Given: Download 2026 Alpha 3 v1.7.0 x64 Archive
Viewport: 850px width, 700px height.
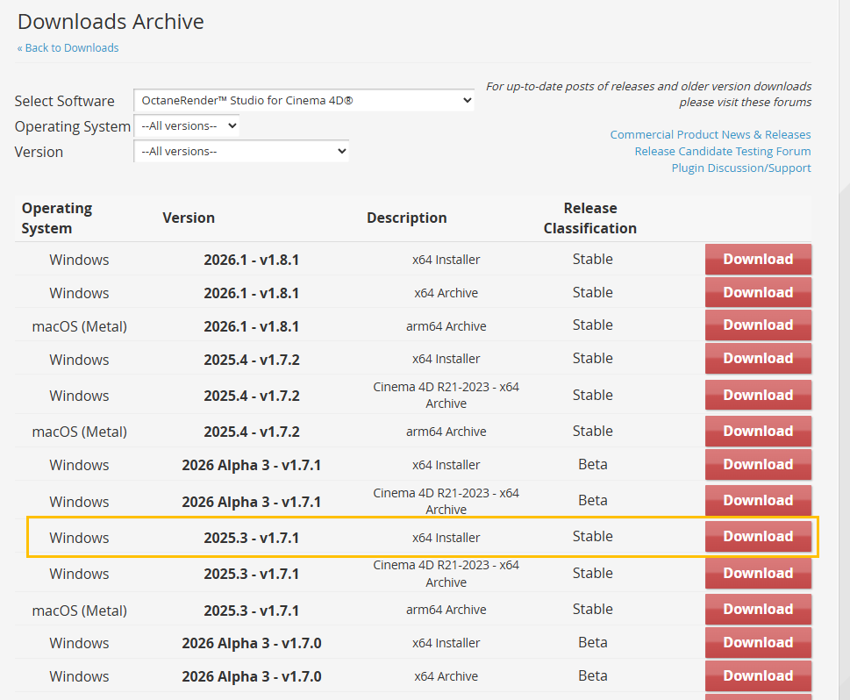Looking at the screenshot, I should coord(758,675).
